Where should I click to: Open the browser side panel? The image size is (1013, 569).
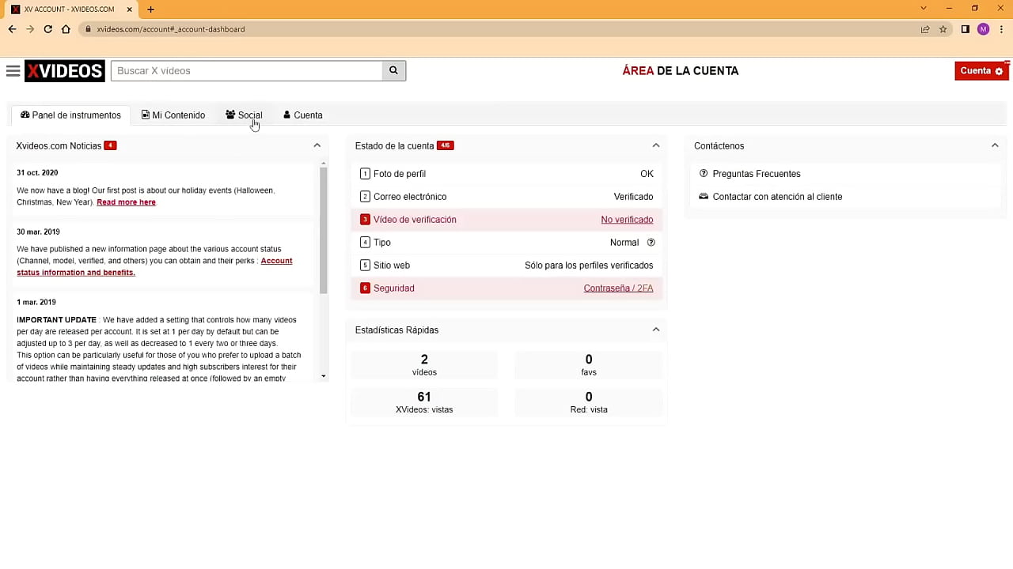coord(966,29)
